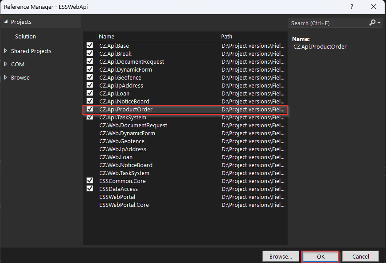This screenshot has width=386, height=263.
Task: Open the Shared Projects category
Action: point(31,51)
